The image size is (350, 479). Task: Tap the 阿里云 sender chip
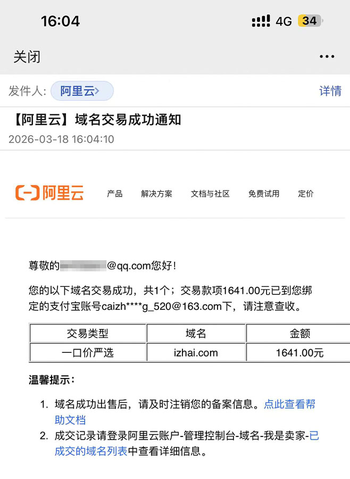coord(82,91)
